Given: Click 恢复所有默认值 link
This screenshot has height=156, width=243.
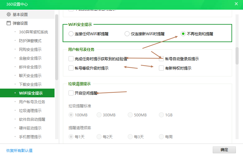Looking at the screenshot, I should pos(19,150).
